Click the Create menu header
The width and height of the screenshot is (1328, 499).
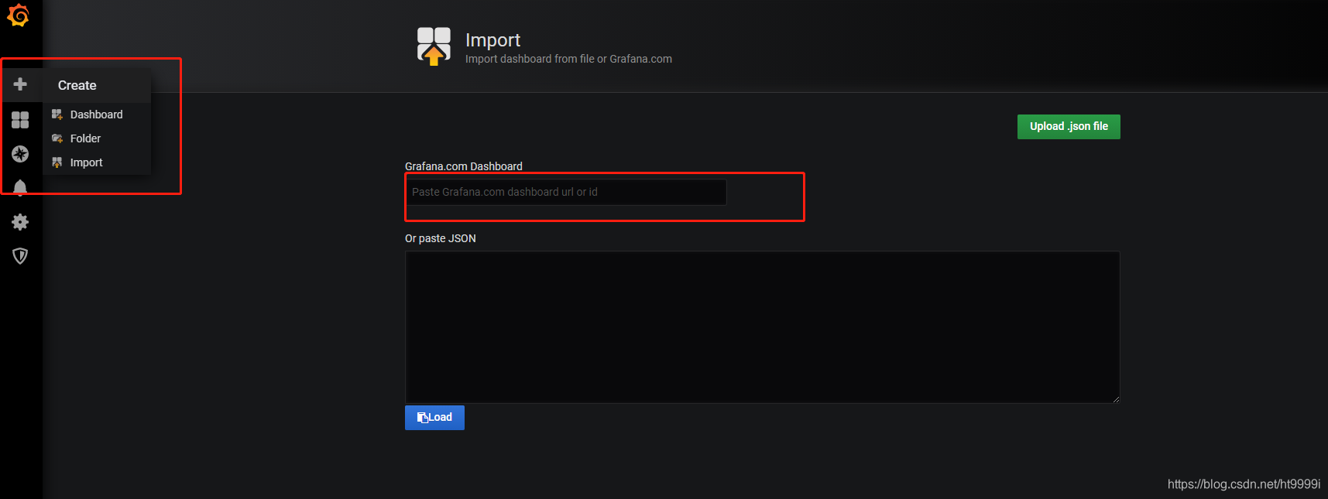[97, 85]
